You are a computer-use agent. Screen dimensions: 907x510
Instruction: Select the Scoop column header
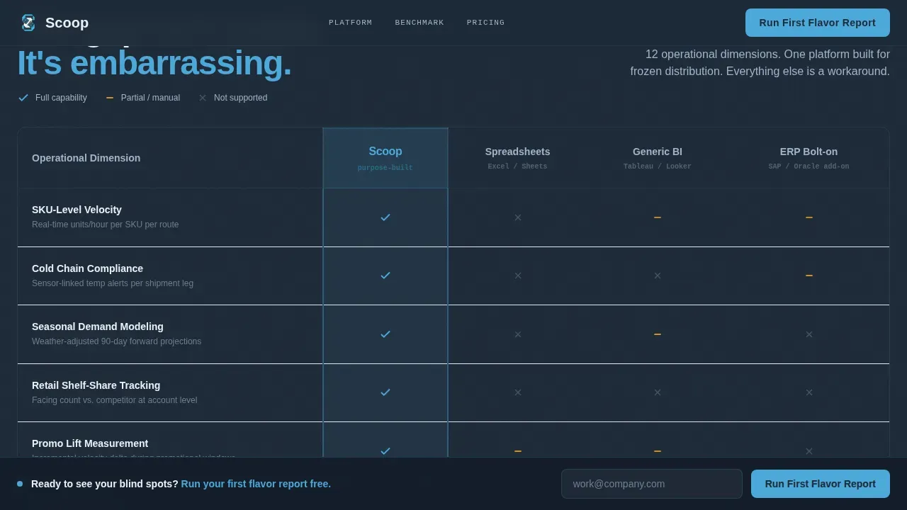[385, 158]
